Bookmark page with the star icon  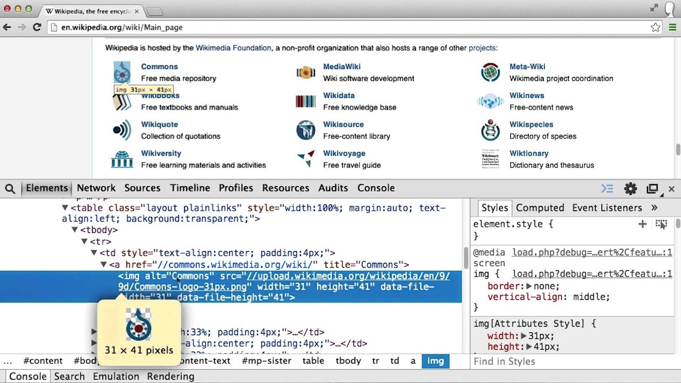coord(655,27)
